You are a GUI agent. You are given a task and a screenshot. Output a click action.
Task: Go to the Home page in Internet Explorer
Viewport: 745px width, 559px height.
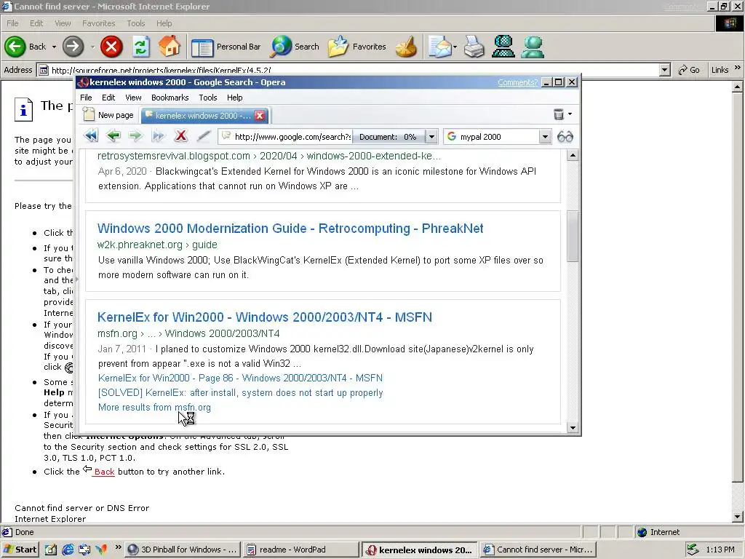pyautogui.click(x=170, y=47)
